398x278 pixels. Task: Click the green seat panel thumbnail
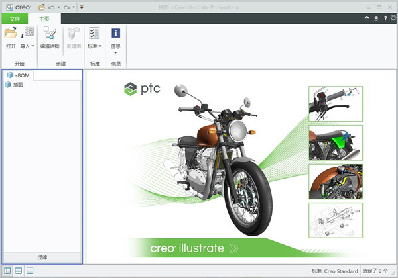pos(336,143)
